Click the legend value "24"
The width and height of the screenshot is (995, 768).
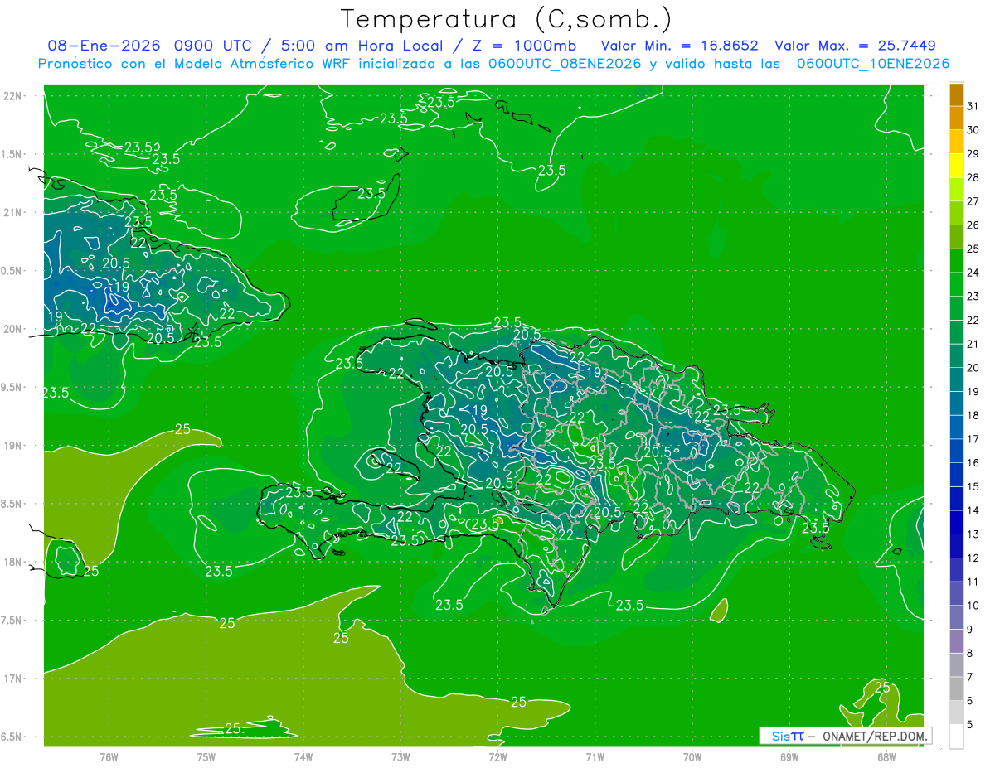pos(973,273)
